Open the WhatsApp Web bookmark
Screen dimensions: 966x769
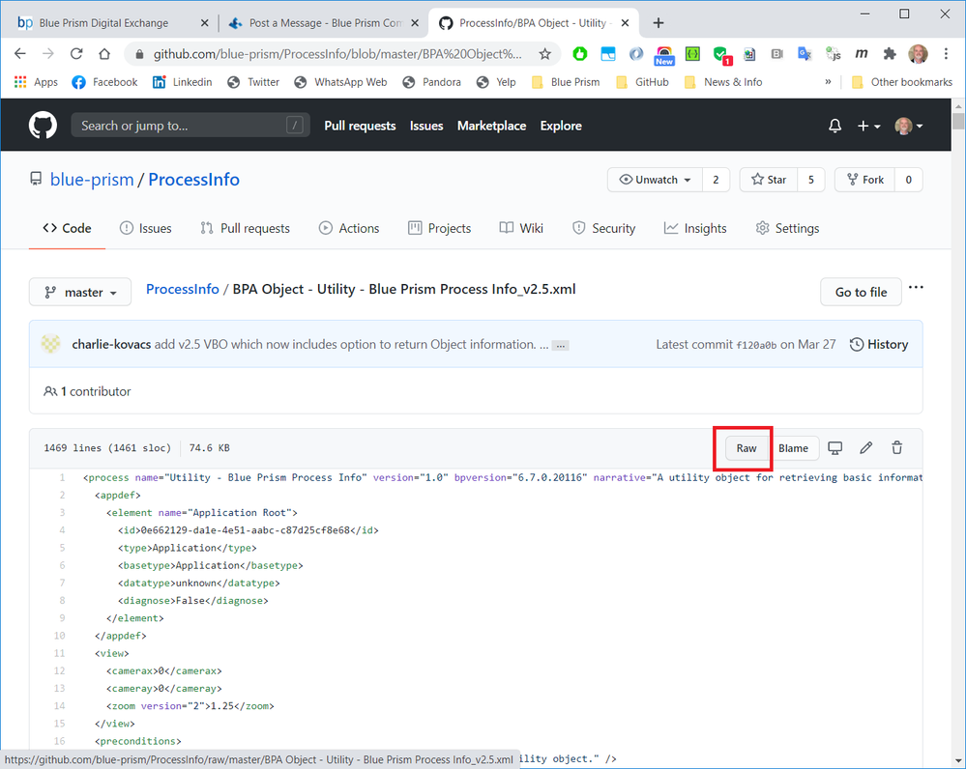point(340,82)
